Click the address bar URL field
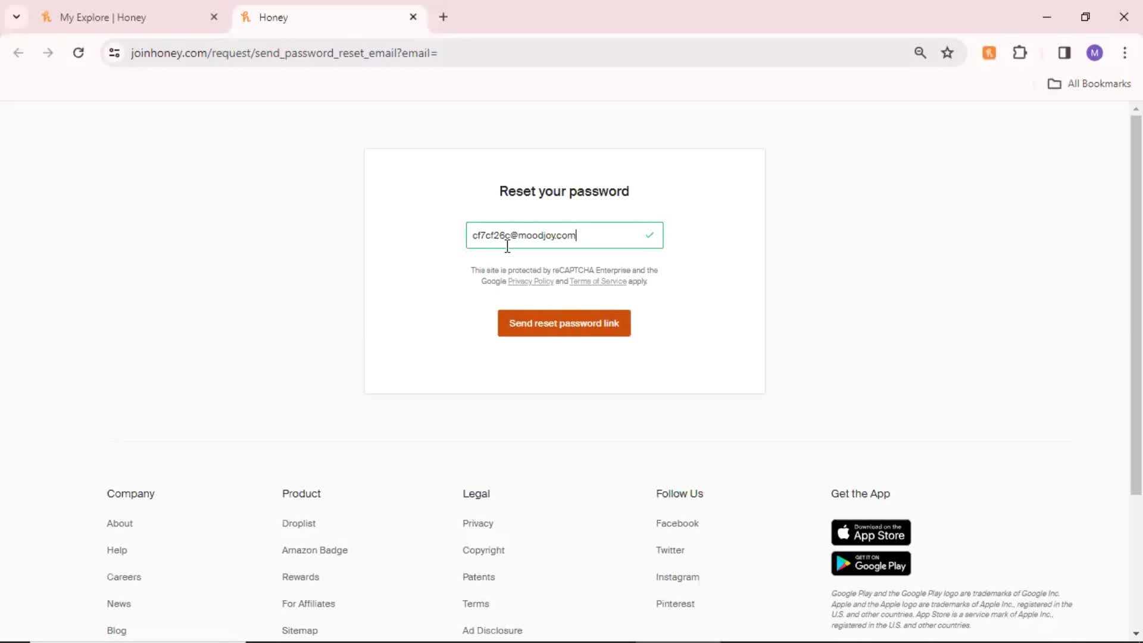This screenshot has width=1143, height=643. pyautogui.click(x=284, y=52)
